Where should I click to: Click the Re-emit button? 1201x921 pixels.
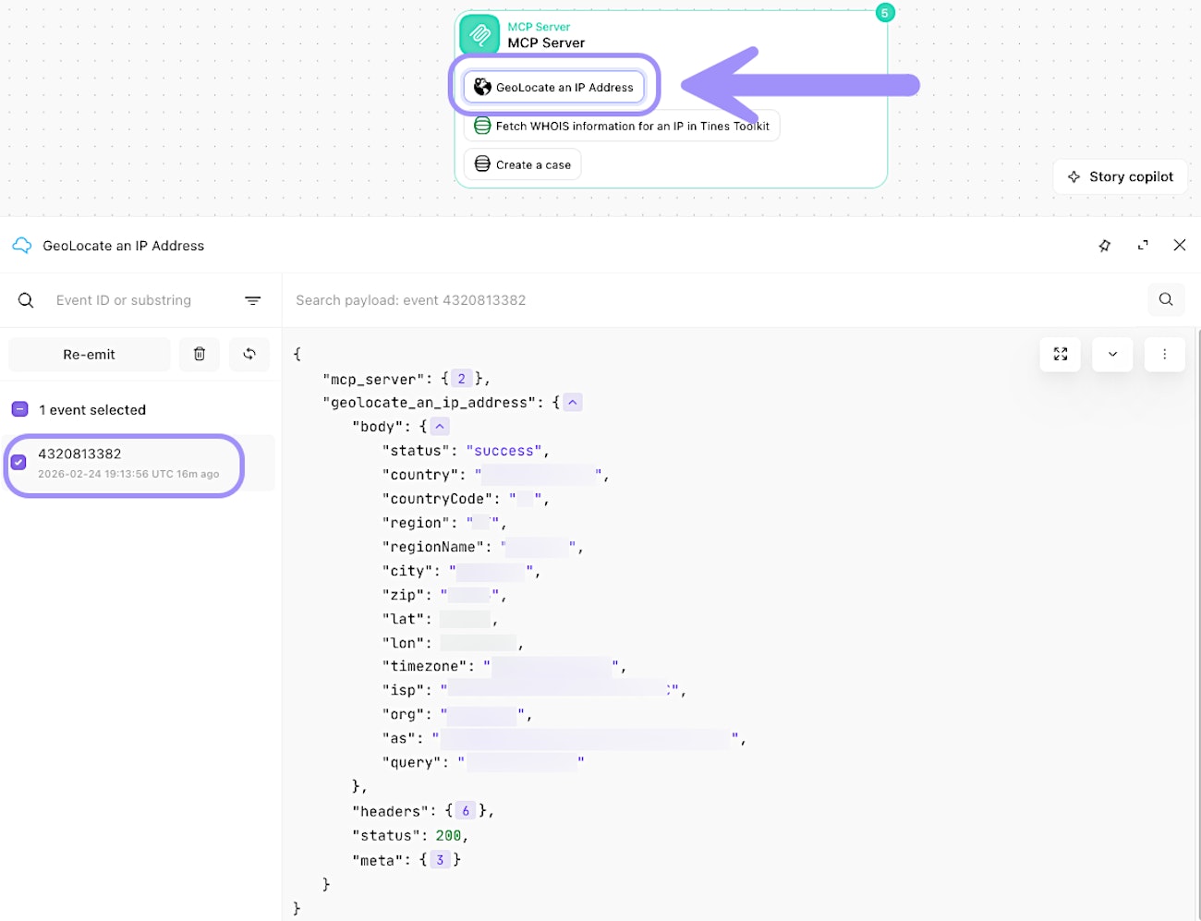[90, 355]
